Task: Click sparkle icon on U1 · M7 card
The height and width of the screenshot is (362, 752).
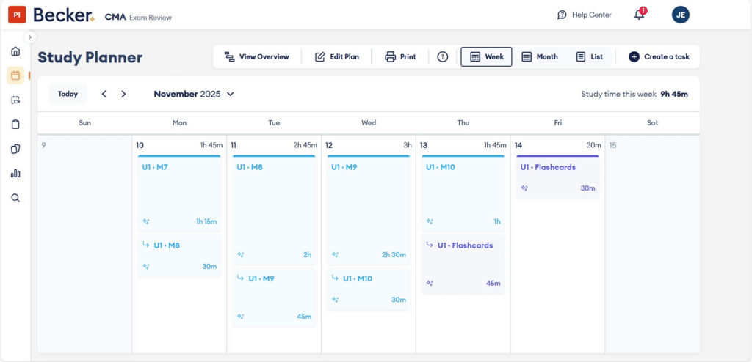Action: (x=146, y=221)
